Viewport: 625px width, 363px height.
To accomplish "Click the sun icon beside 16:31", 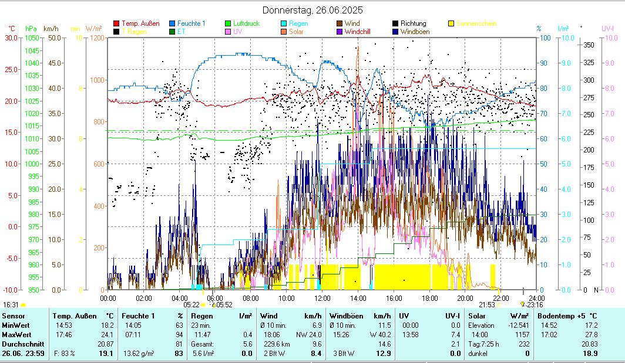I will tap(23, 305).
